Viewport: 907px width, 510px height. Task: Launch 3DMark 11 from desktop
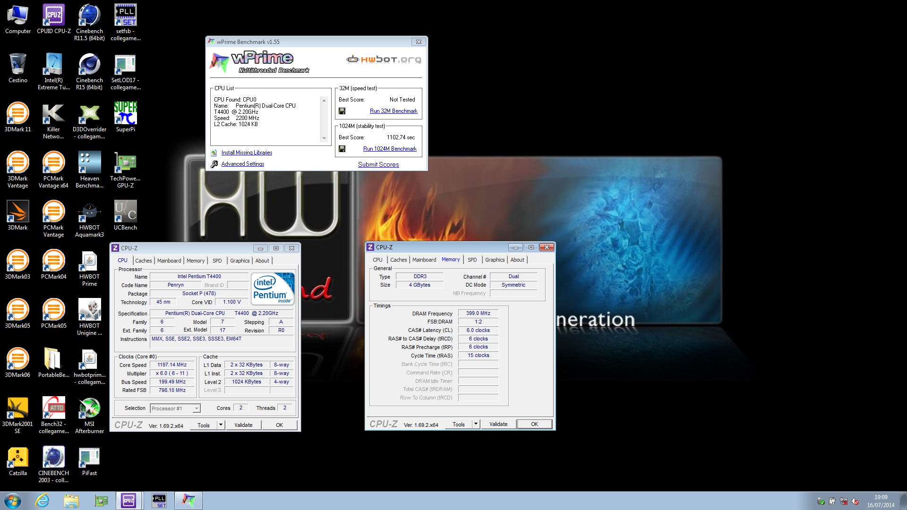(18, 117)
